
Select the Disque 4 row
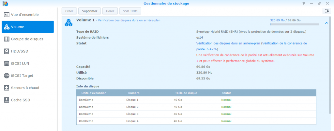click(196, 121)
